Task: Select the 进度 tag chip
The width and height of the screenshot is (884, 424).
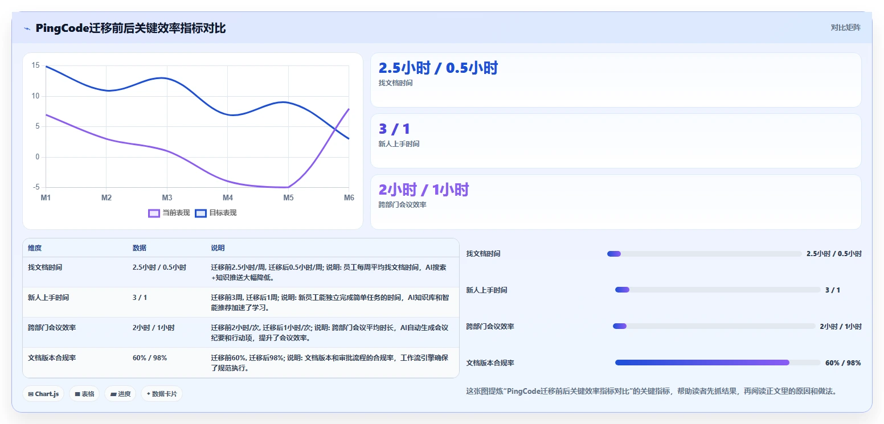Action: click(x=120, y=394)
